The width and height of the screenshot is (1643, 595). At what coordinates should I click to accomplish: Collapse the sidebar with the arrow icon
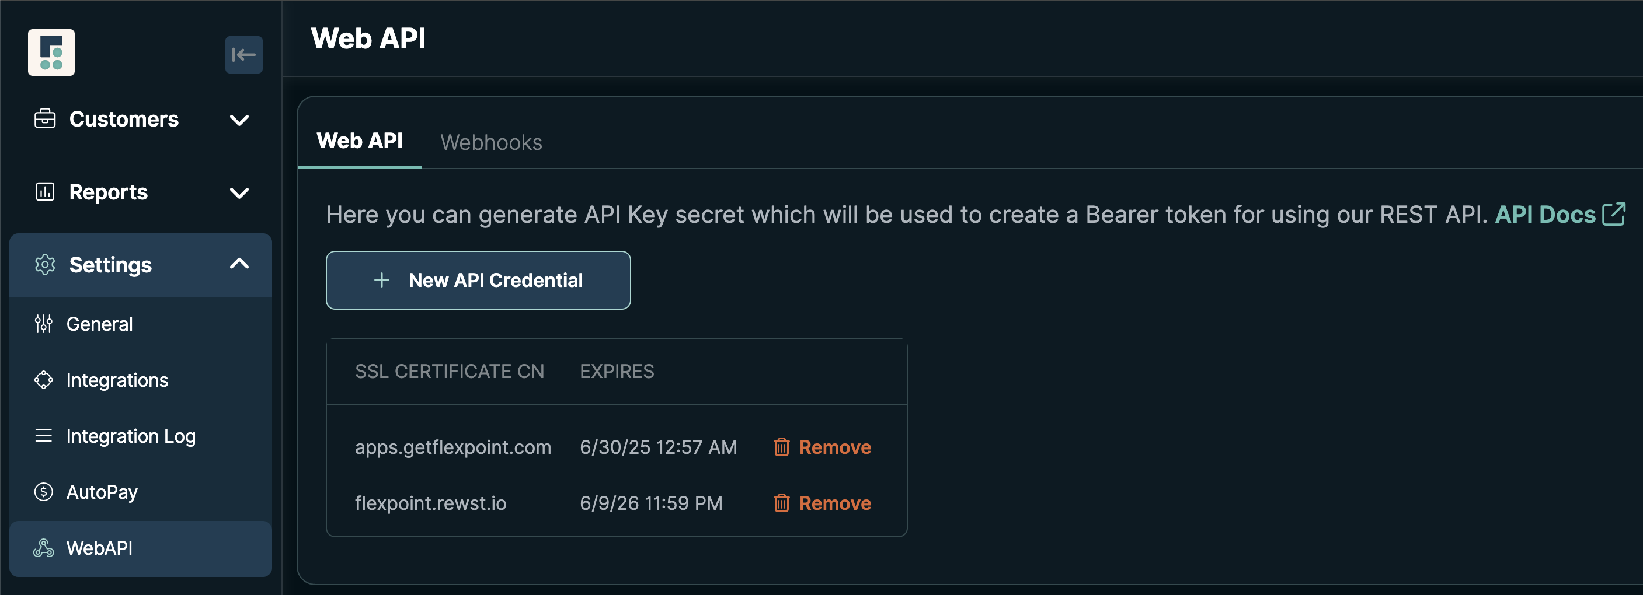(x=243, y=55)
